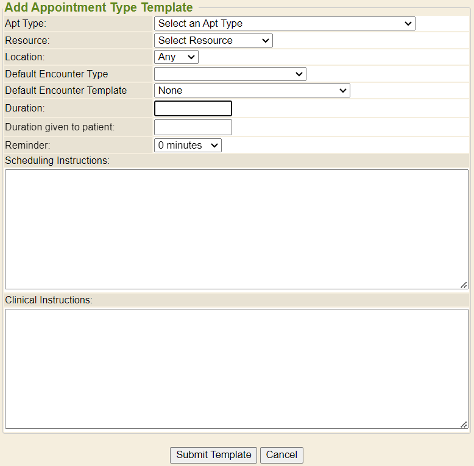Grab the Clinical Instructions resize handle
474x466 pixels.
pos(464,424)
